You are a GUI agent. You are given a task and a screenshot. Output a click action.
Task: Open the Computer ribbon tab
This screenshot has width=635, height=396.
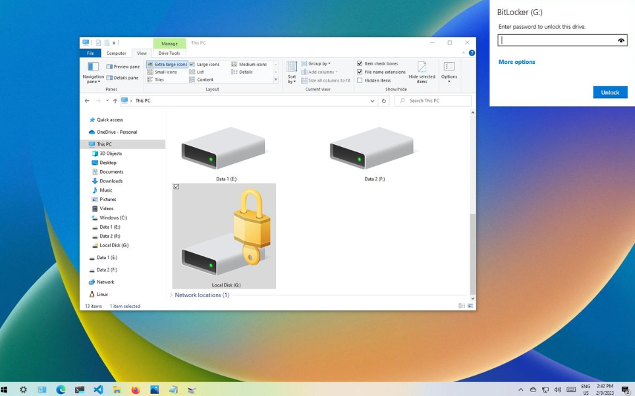click(116, 53)
